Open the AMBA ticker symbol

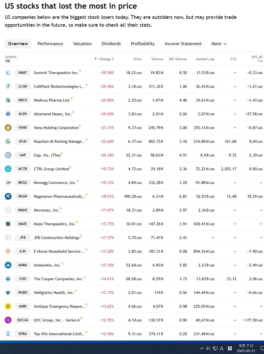pyautogui.click(x=23, y=265)
